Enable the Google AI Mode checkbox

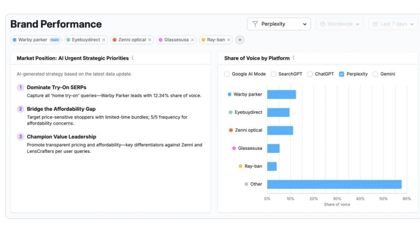(227, 74)
